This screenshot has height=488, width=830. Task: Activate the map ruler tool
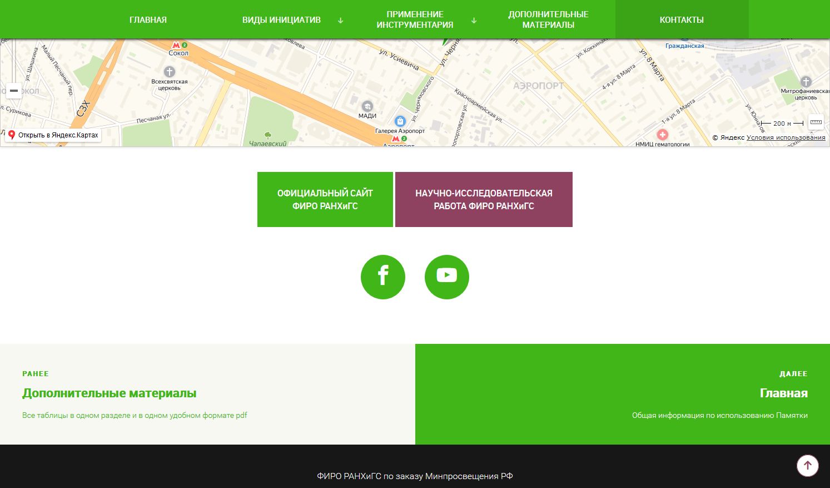click(816, 122)
